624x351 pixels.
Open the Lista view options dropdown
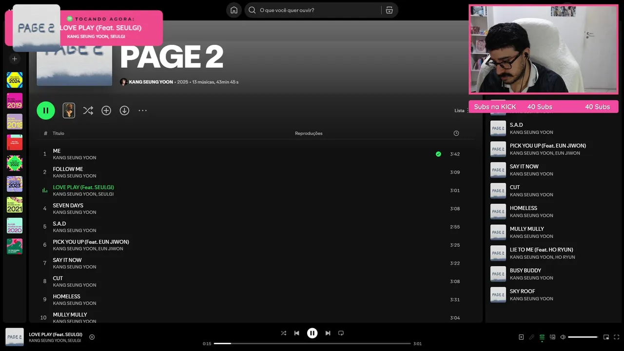tap(461, 111)
